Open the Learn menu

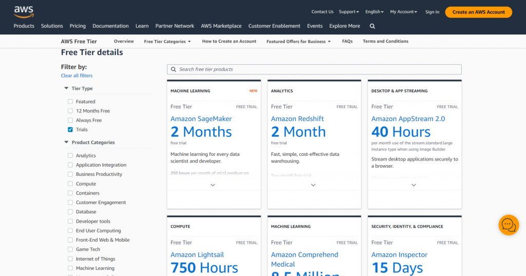point(142,26)
